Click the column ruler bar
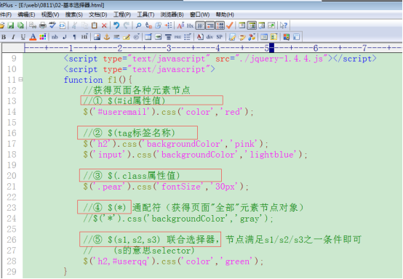The width and height of the screenshot is (403, 279). pos(213,48)
